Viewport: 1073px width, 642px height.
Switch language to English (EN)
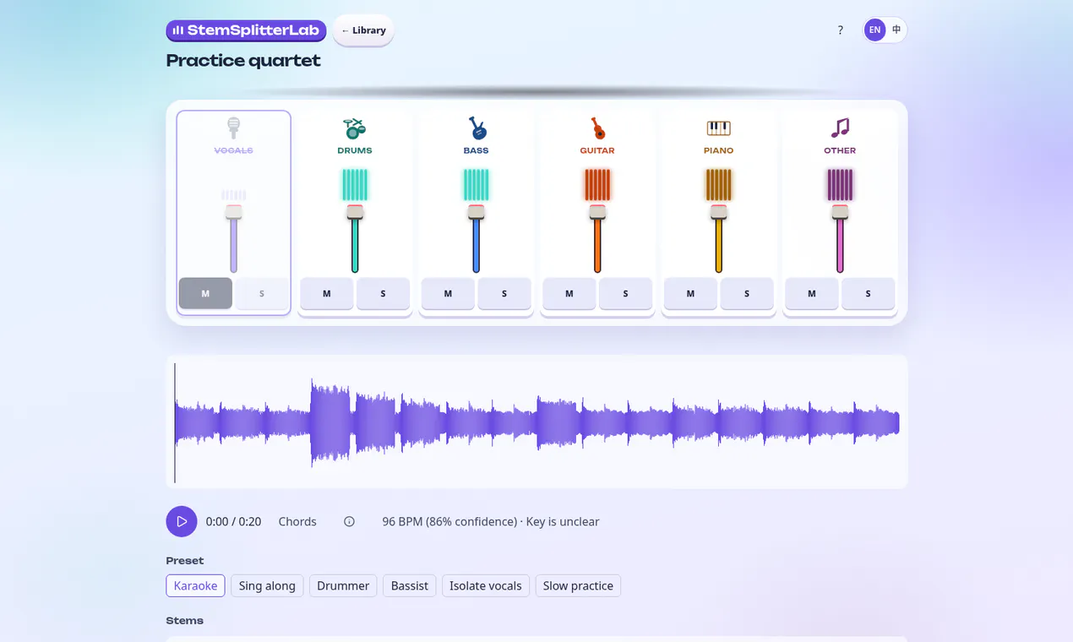(874, 30)
